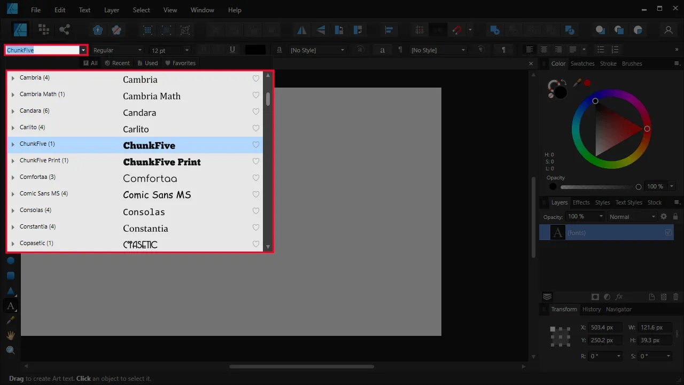Align text right
Screen dimensions: 684x385
click(x=558, y=50)
